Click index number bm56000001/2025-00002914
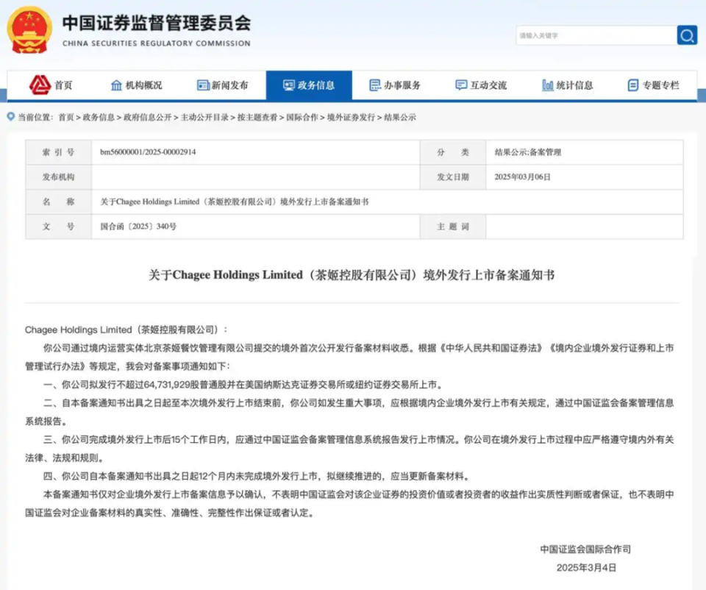The height and width of the screenshot is (590, 706). pos(148,152)
